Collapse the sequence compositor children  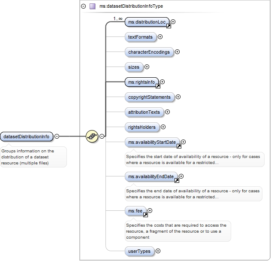102,137
